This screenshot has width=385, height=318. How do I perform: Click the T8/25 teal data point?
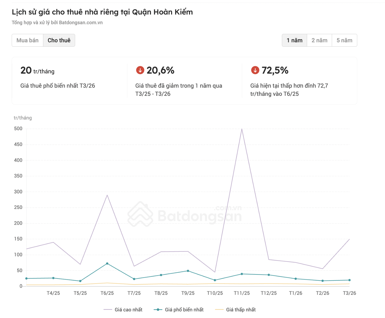pos(161,275)
